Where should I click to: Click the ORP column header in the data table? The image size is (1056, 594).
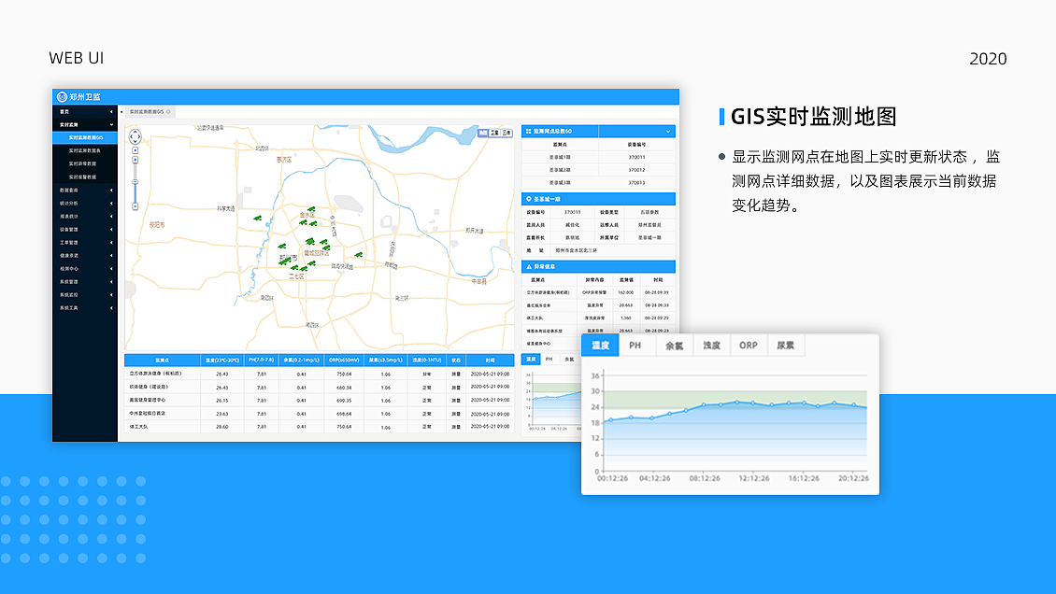point(344,361)
